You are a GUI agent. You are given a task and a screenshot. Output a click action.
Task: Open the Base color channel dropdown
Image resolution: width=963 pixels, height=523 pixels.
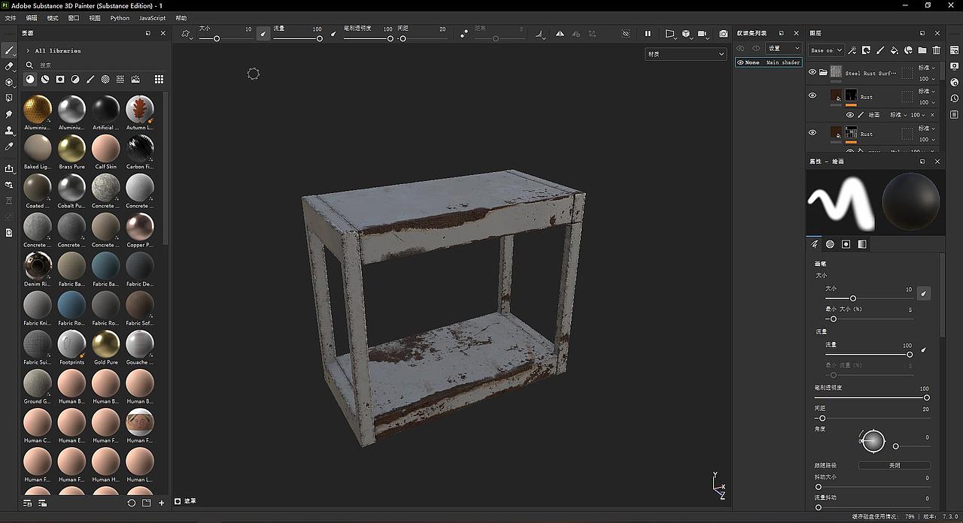tap(826, 50)
